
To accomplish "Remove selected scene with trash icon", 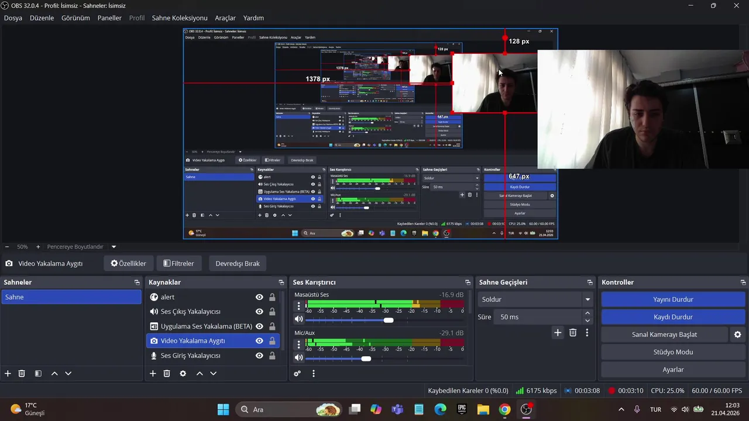I will tap(22, 373).
